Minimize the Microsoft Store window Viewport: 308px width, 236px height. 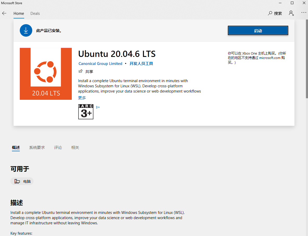coord(280,3)
